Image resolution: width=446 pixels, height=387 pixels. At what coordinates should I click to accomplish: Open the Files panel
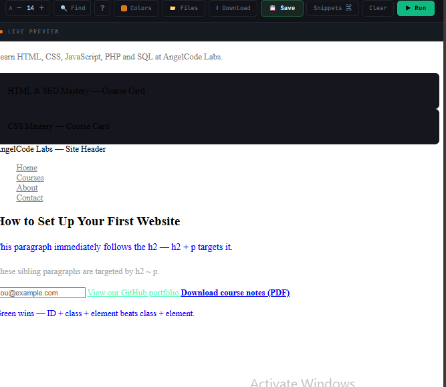(x=183, y=8)
